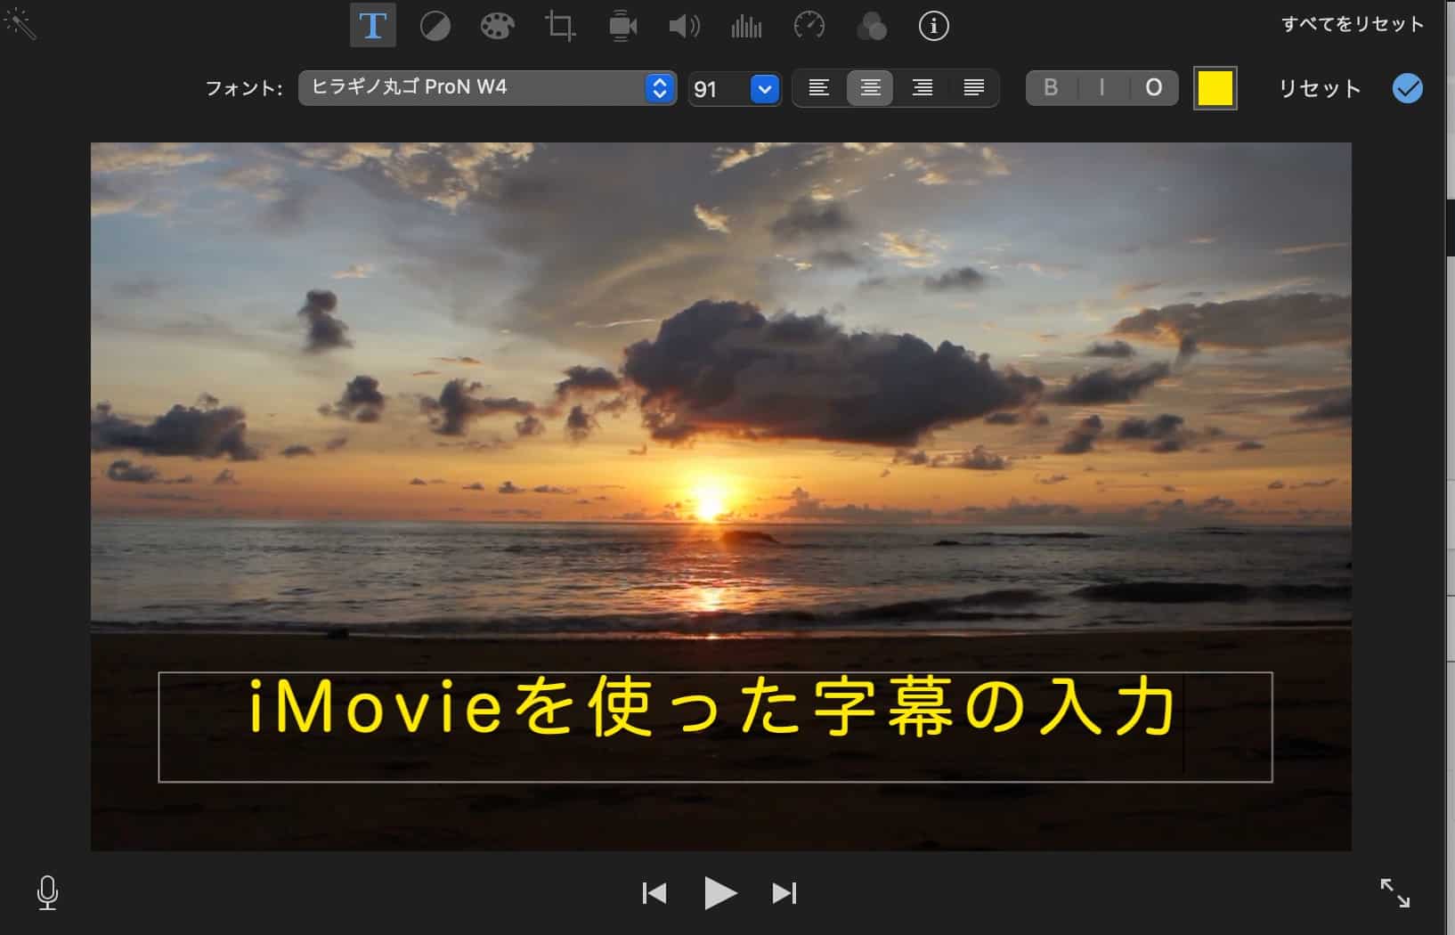
Task: Open the Noise Reduction and Equalizer icon
Action: 746,25
